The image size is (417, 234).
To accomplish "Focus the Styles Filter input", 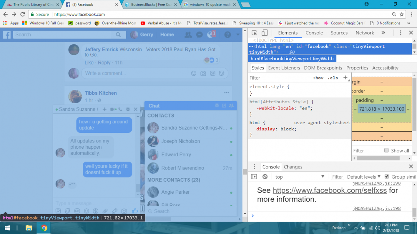I will coord(280,78).
